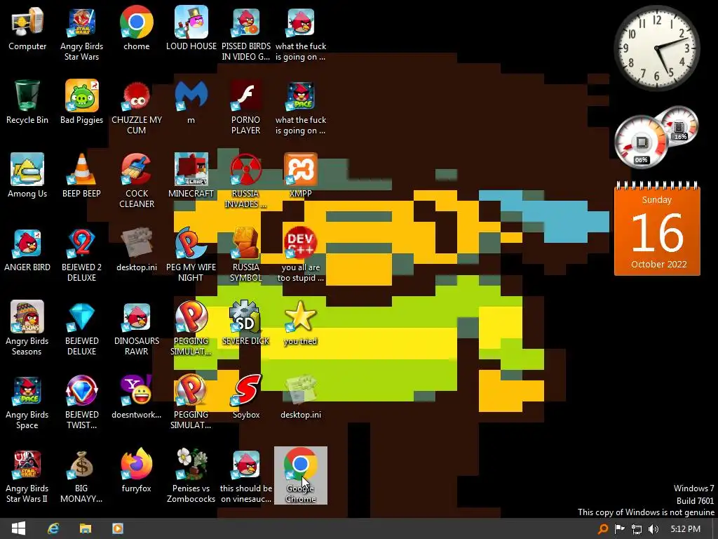Open the highlighted Google Chrome shortcut

pos(300,475)
